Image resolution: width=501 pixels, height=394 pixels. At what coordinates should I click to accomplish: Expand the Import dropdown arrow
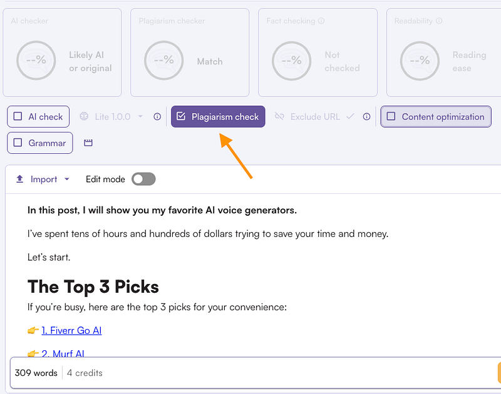pyautogui.click(x=67, y=179)
